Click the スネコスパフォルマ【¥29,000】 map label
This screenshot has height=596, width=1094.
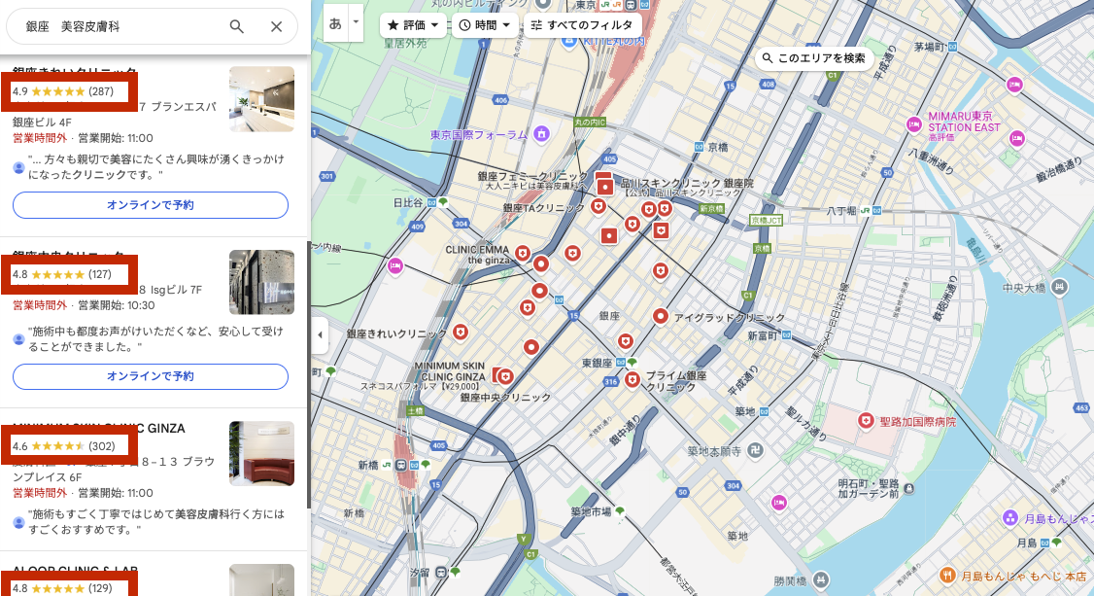click(x=420, y=386)
